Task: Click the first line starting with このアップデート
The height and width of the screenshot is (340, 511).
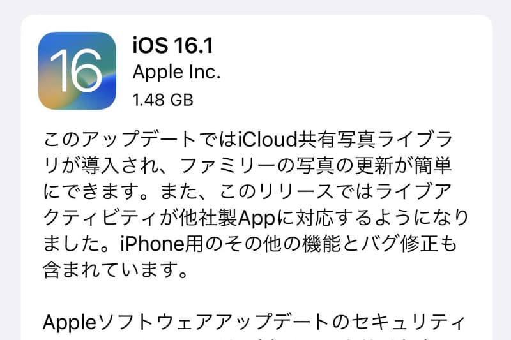Action: point(248,139)
